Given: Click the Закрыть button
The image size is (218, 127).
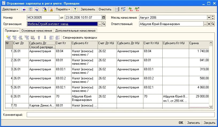Looking at the screenshot, I should 209,123.
